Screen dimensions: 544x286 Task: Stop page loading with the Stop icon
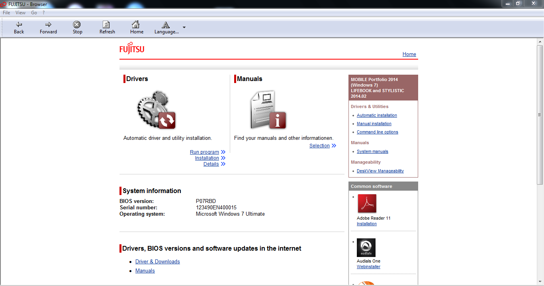pyautogui.click(x=77, y=25)
